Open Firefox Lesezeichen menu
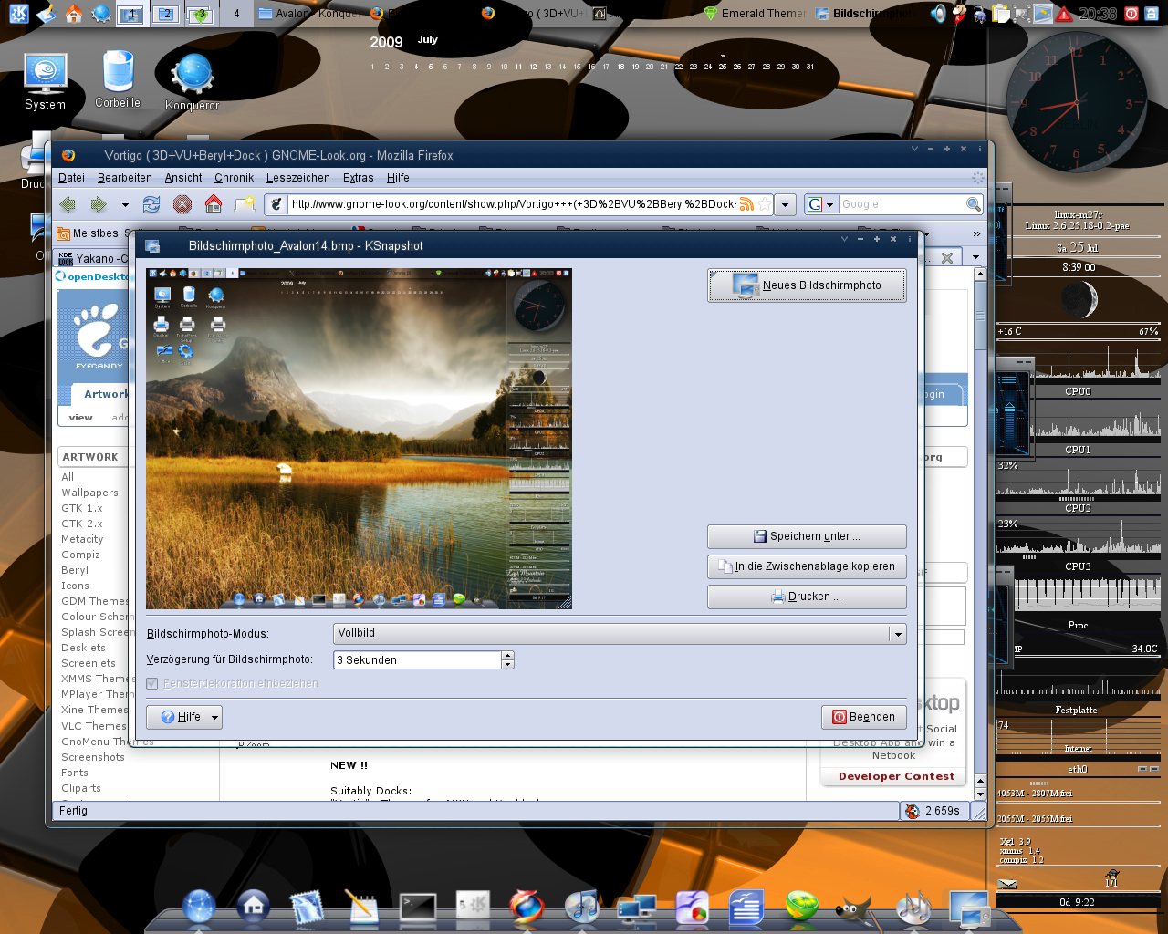Screen dimensions: 1168x934 tap(298, 178)
